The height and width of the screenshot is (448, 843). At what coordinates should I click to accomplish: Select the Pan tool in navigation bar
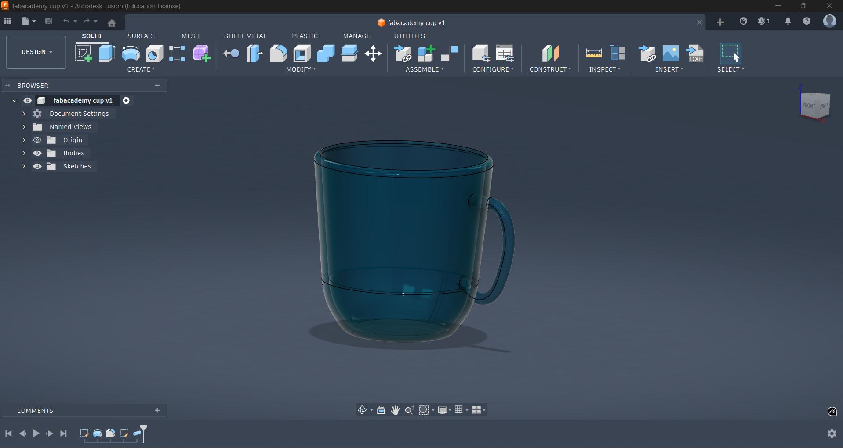point(395,410)
